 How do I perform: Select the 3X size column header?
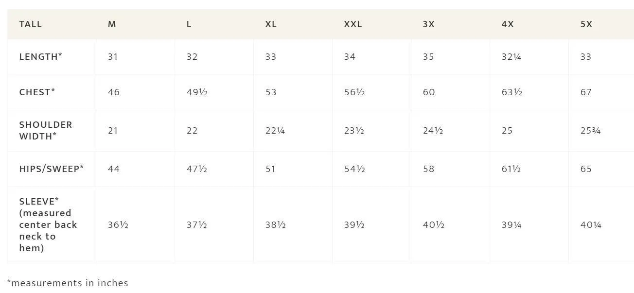[x=428, y=24]
